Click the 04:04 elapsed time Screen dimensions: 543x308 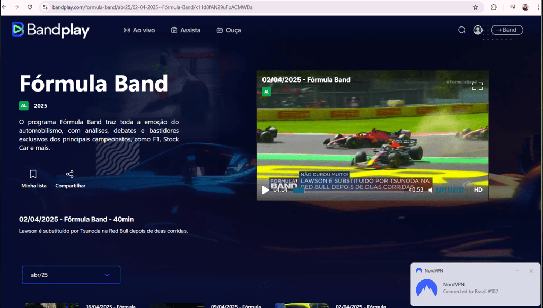tap(280, 190)
